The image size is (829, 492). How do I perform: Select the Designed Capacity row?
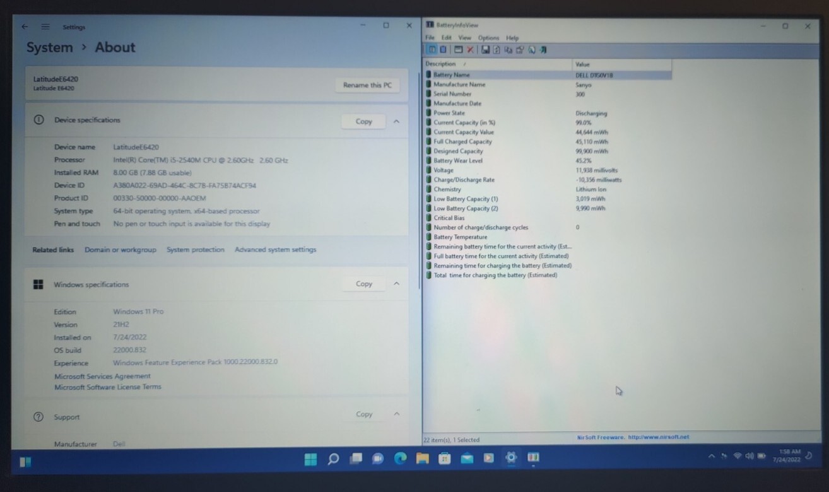coord(548,151)
